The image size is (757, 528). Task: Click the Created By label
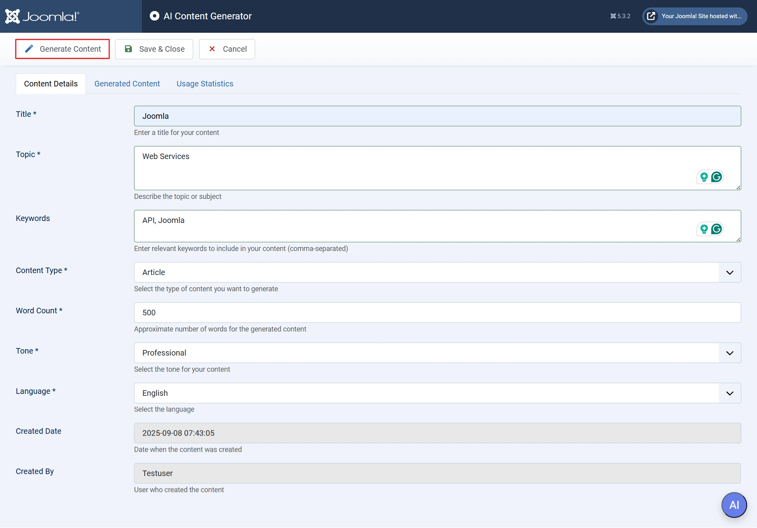(x=35, y=471)
